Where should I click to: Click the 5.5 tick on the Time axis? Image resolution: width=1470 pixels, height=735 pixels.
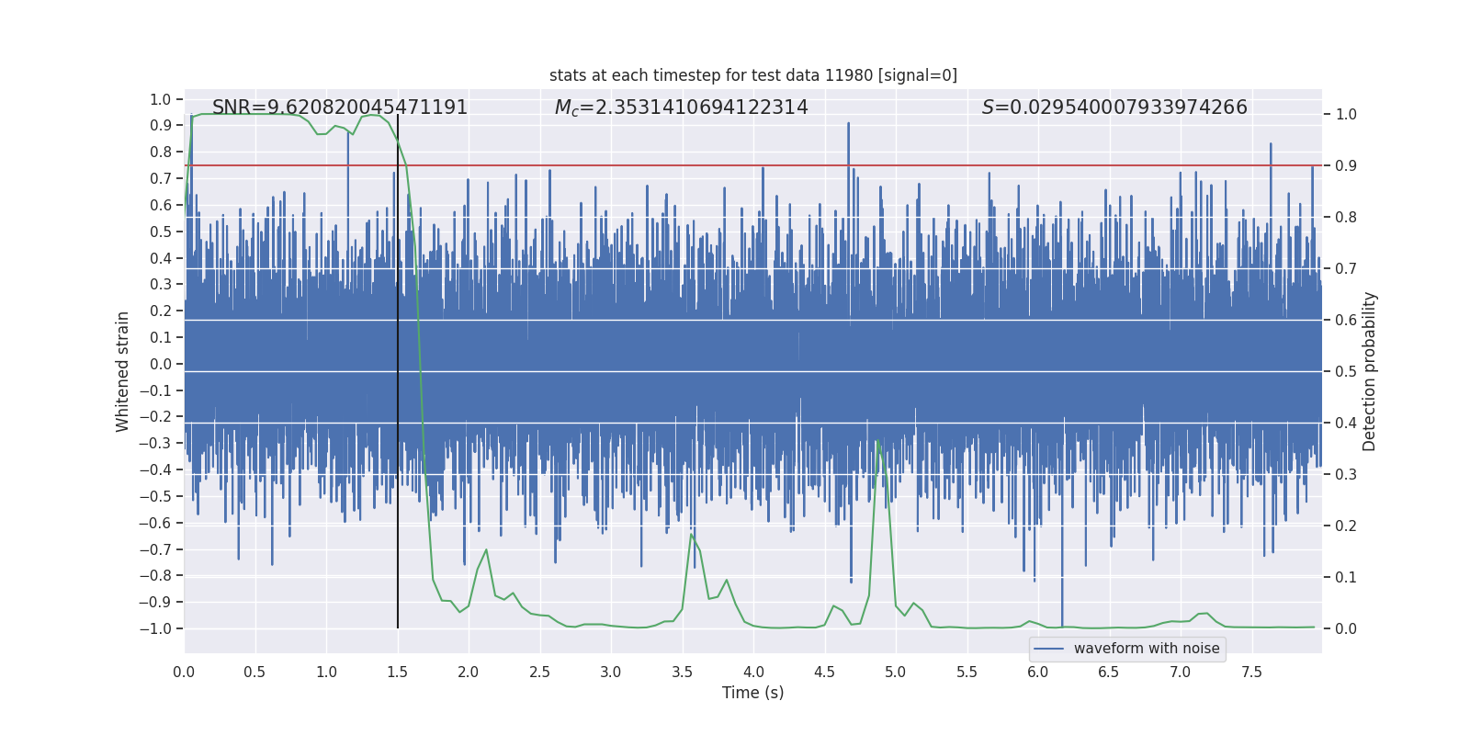click(x=967, y=672)
